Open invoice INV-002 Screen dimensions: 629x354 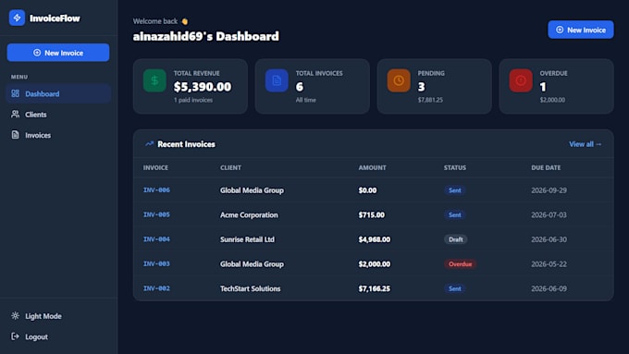point(156,288)
